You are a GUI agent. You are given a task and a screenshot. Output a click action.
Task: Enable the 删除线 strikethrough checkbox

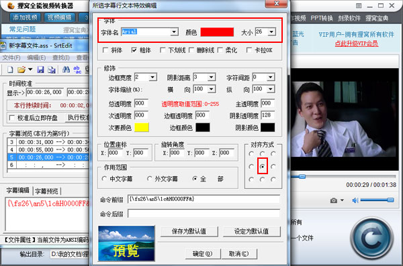tap(191, 50)
